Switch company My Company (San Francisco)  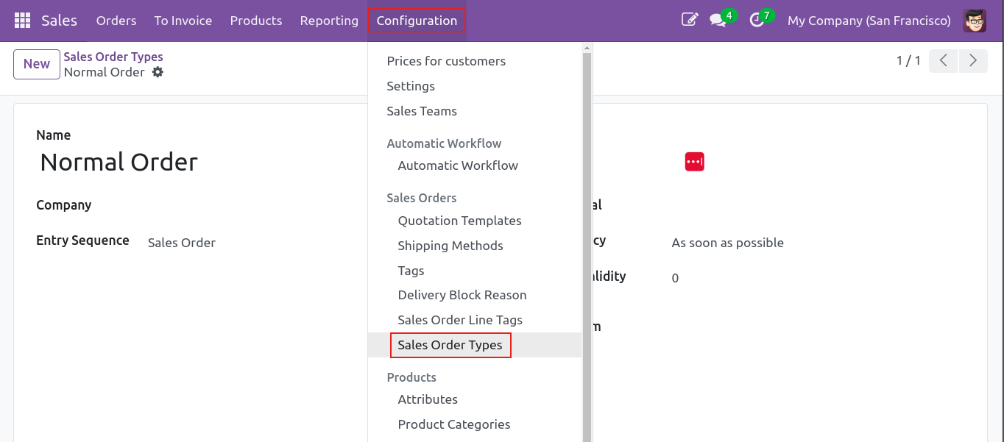(869, 21)
